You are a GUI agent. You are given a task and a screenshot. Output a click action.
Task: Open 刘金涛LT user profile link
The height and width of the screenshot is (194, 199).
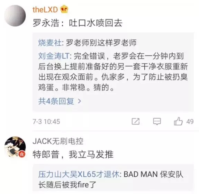click(x=54, y=56)
